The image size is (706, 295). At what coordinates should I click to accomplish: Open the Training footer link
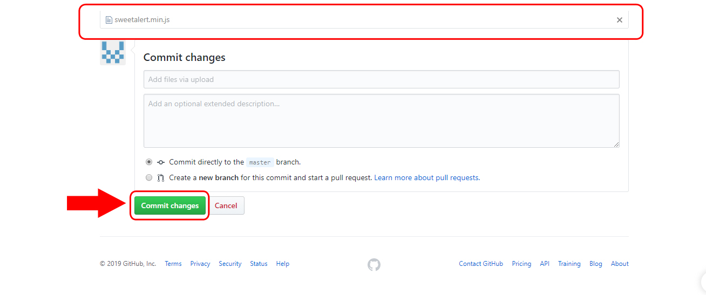point(569,264)
